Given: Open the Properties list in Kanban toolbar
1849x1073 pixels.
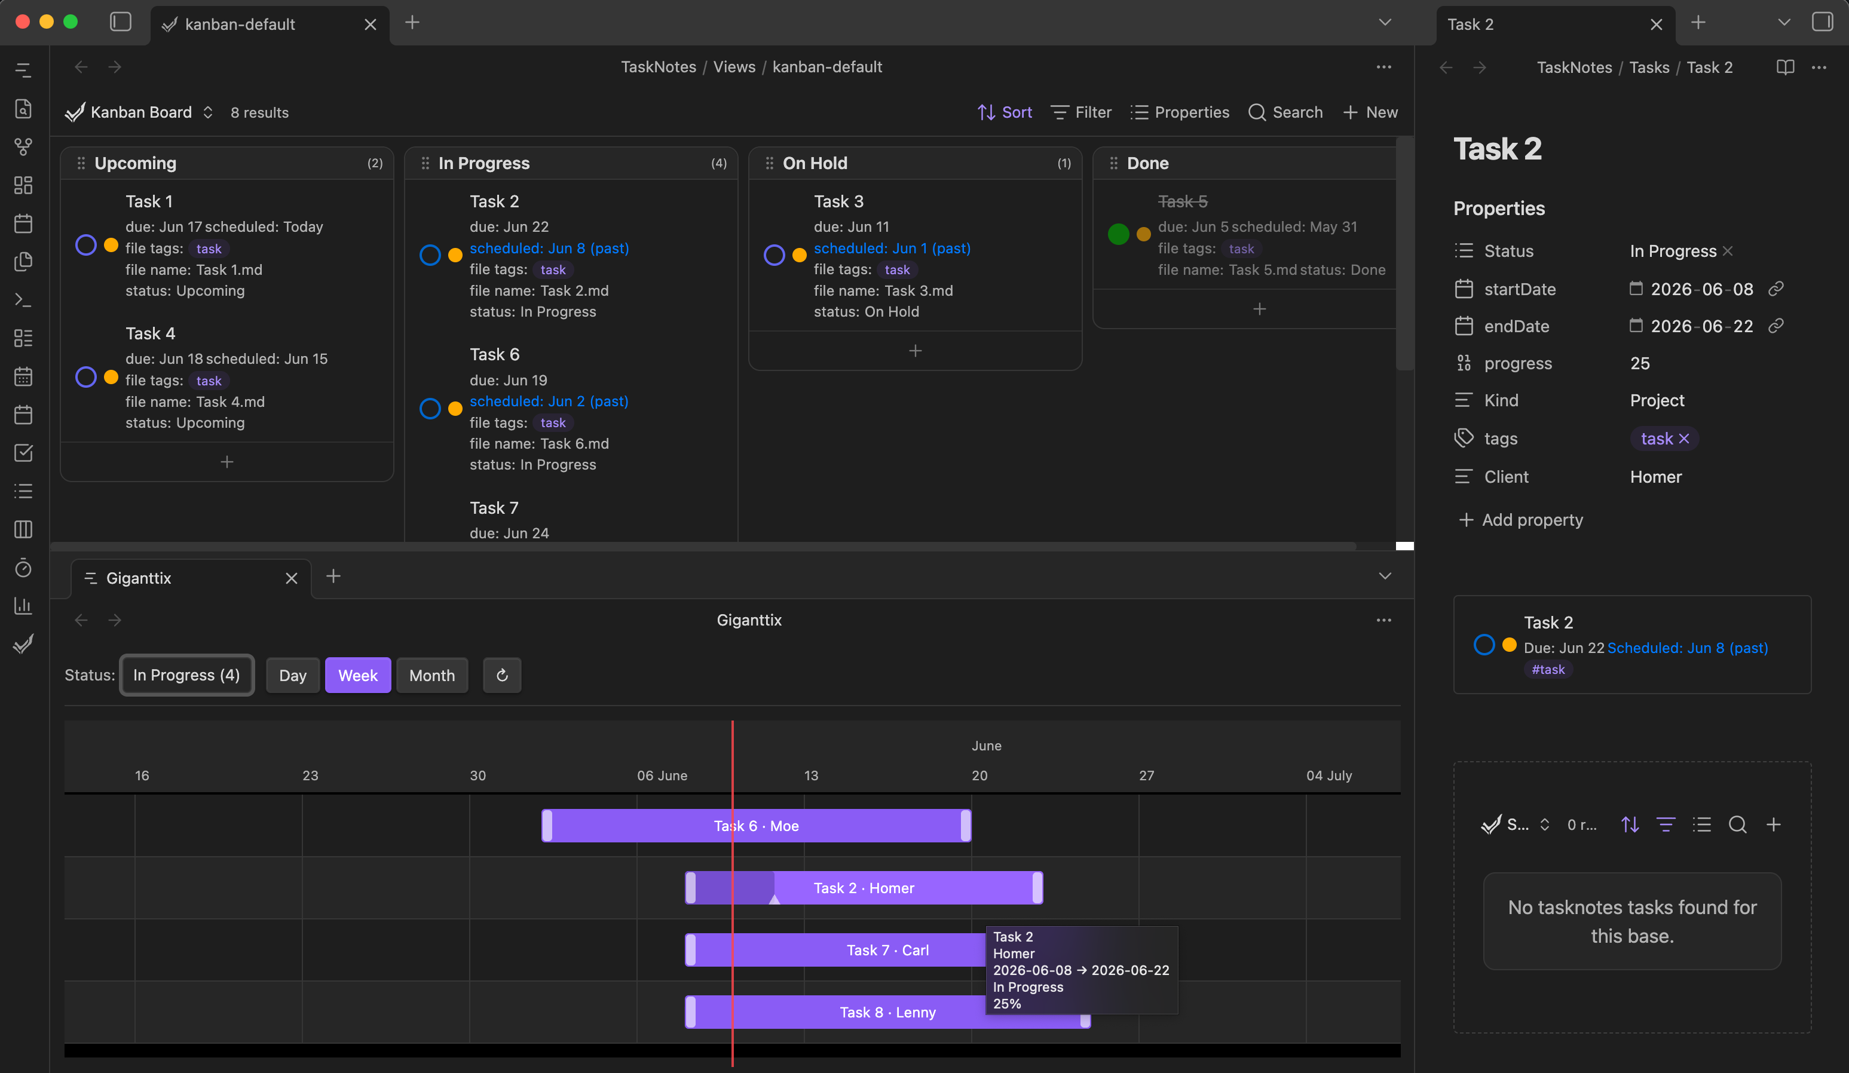Looking at the screenshot, I should click(x=1180, y=112).
